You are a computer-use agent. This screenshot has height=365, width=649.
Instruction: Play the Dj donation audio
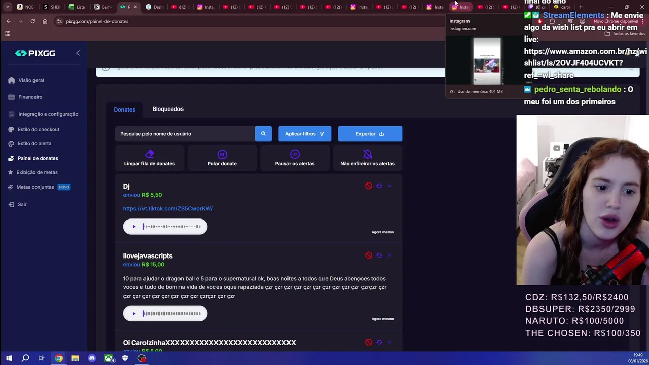tap(134, 227)
